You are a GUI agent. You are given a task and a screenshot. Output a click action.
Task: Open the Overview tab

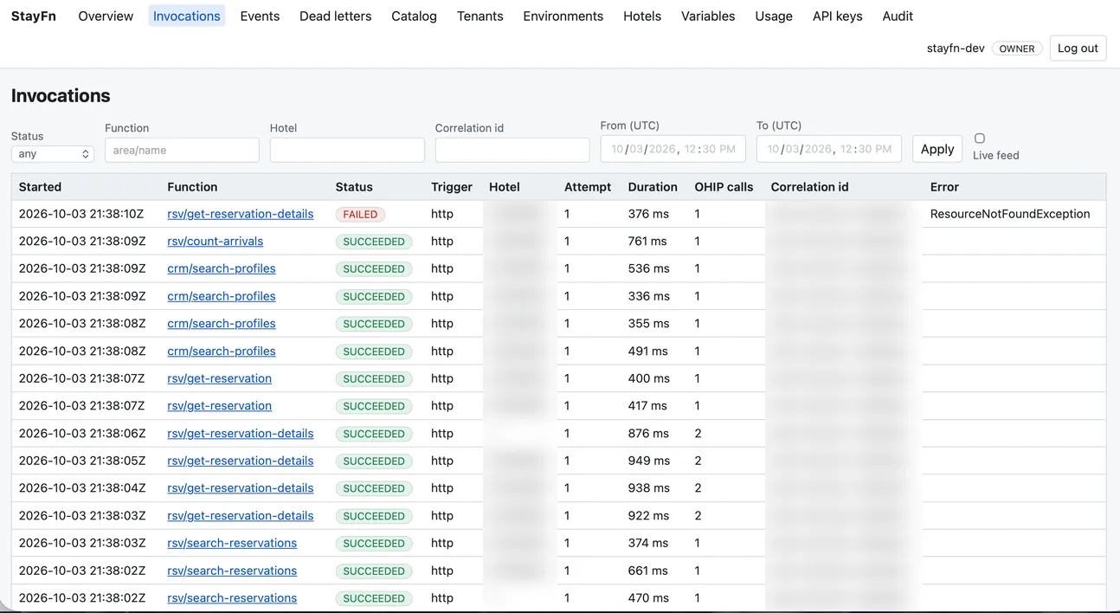click(x=106, y=16)
